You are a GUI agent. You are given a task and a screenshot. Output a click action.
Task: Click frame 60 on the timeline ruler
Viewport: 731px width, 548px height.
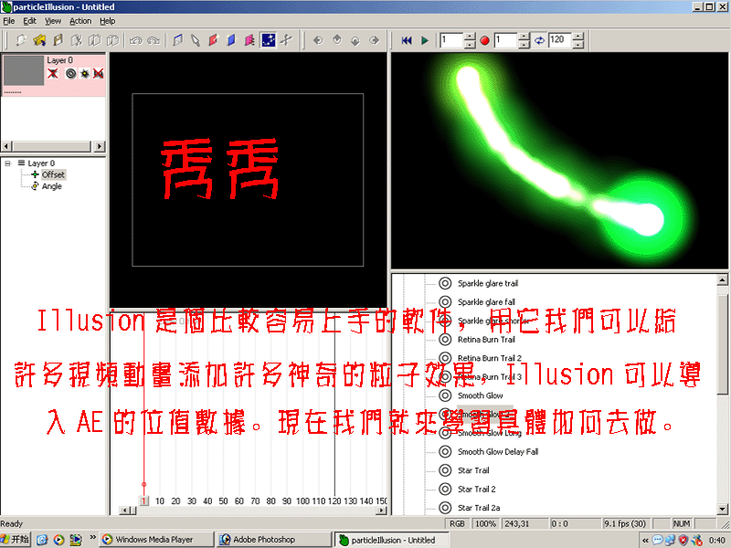[239, 501]
